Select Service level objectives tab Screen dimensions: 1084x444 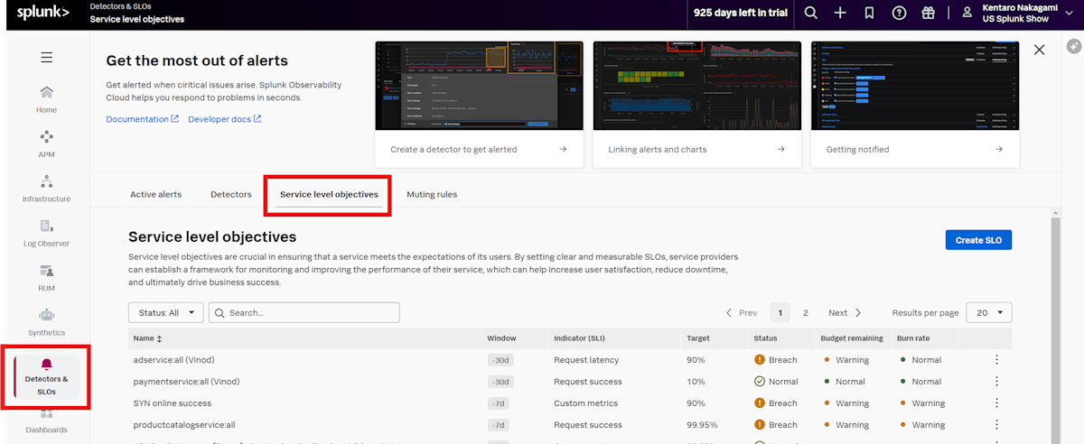click(329, 194)
